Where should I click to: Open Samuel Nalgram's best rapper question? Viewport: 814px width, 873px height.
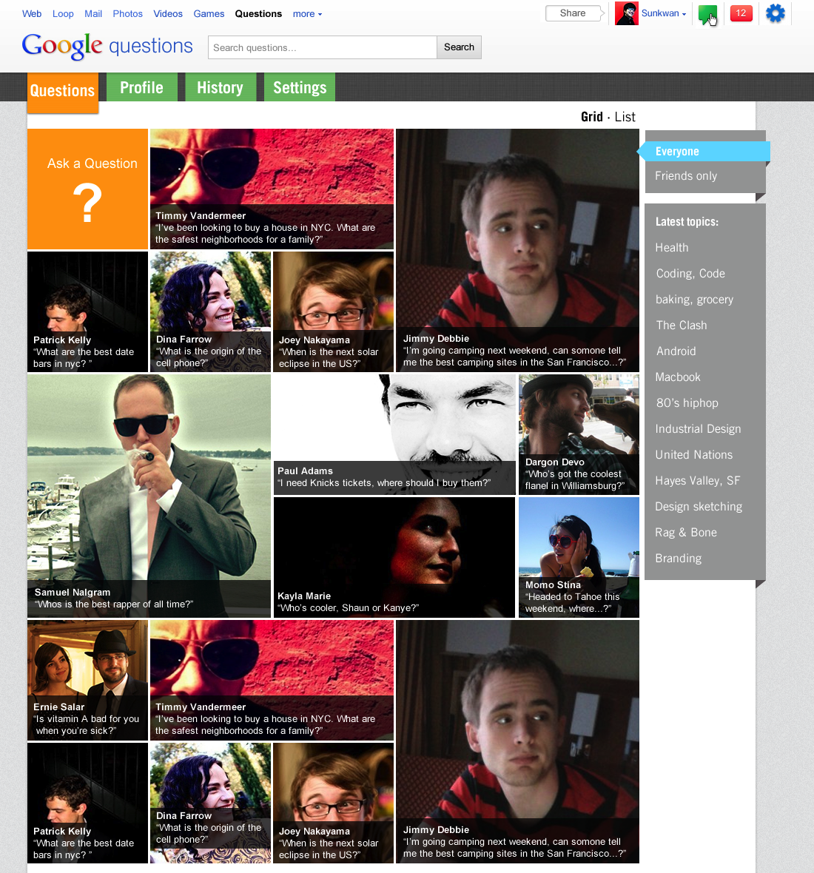[x=149, y=496]
